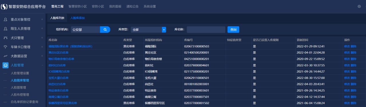Click 修改 in the 黄庄社区 row
Image resolution: width=366 pixels, height=107 pixels.
pos(347,53)
